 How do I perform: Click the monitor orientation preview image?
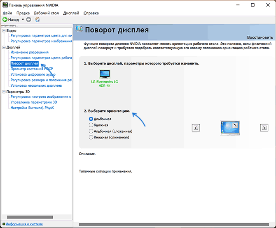click(230, 128)
